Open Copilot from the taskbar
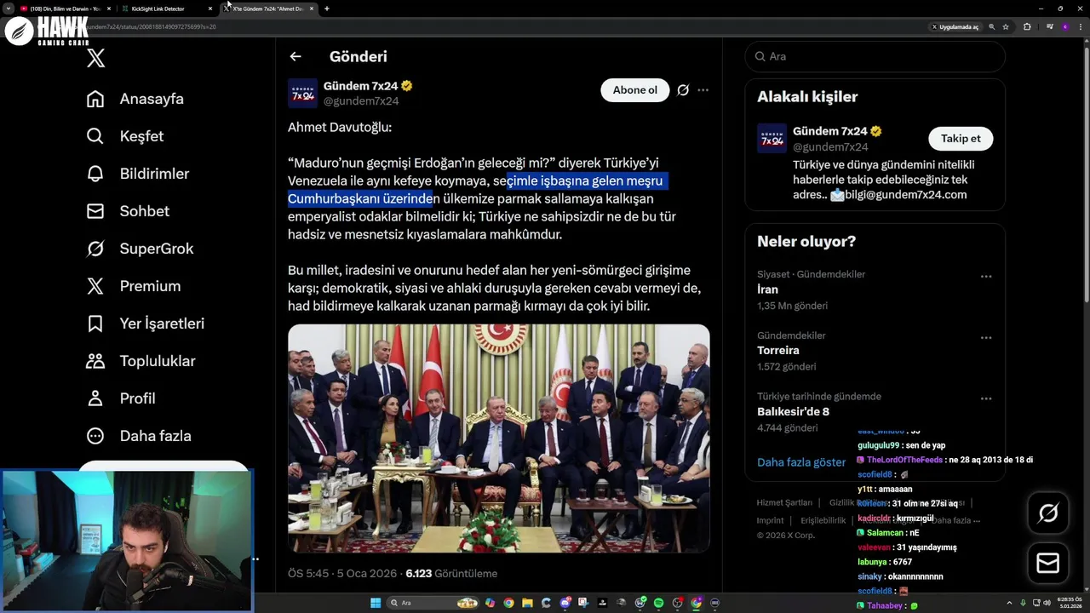This screenshot has height=613, width=1090. pos(490,603)
